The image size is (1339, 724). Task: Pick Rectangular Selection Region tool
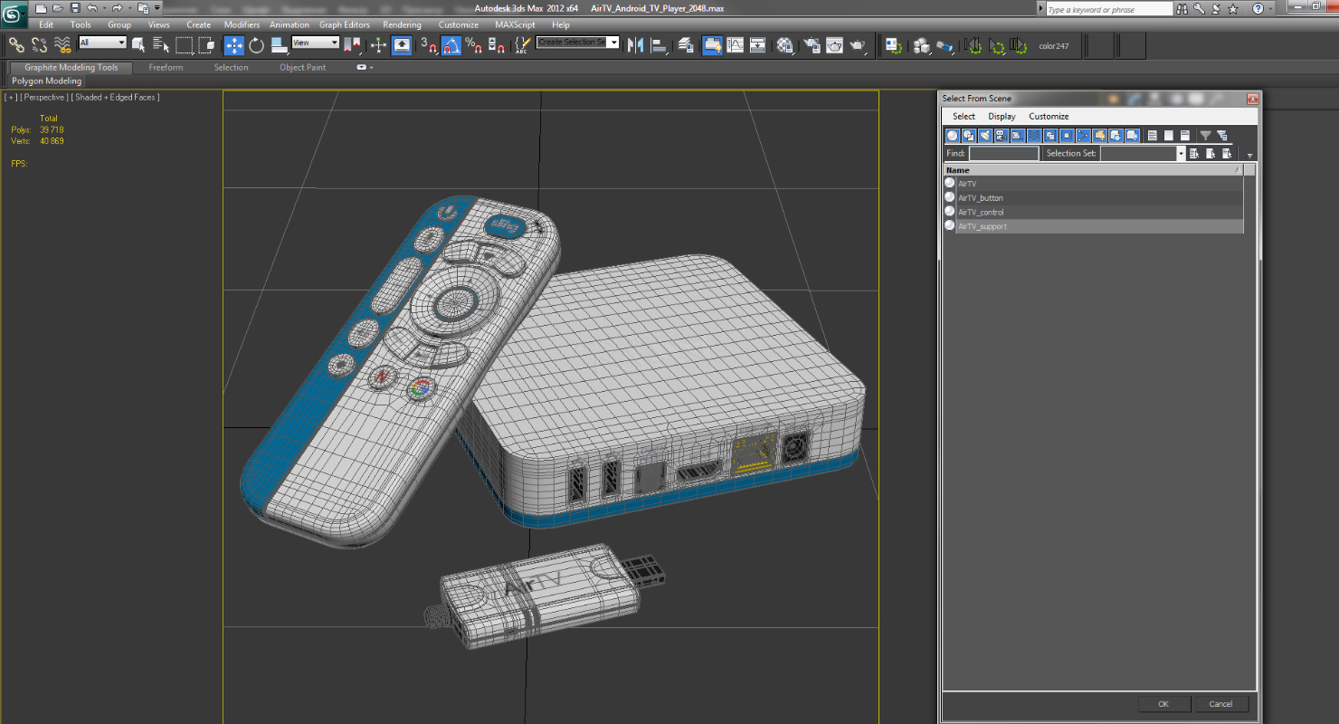(x=185, y=44)
